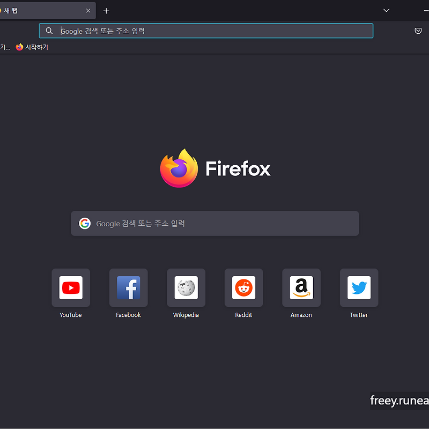This screenshot has height=429, width=429.
Task: Click the Google logo in search box
Action: tap(85, 223)
